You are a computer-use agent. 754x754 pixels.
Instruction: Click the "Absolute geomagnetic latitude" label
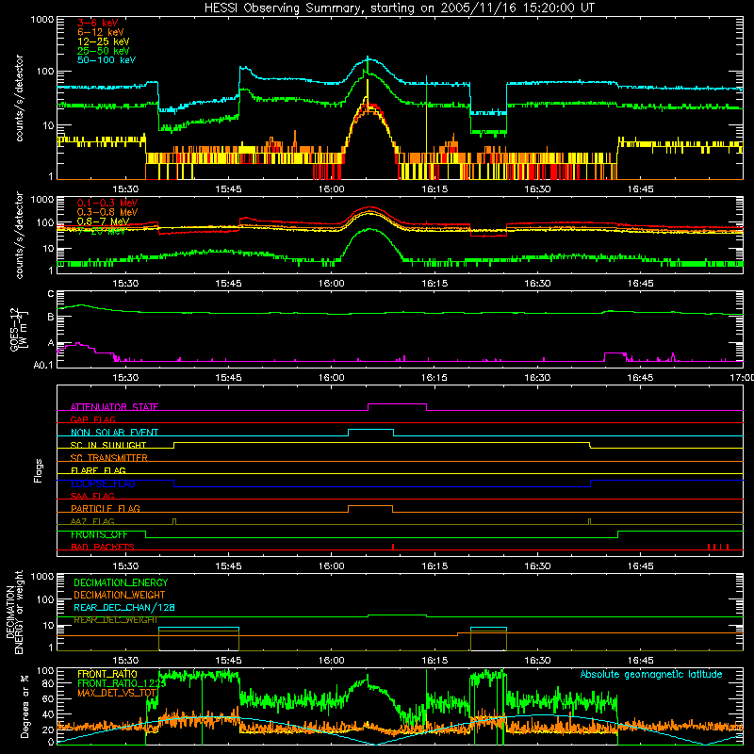651,674
